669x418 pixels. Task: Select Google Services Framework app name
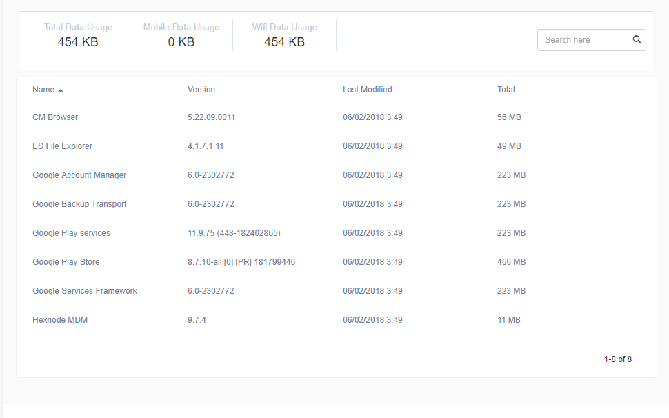click(x=85, y=291)
